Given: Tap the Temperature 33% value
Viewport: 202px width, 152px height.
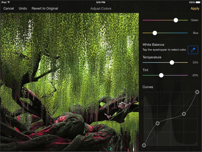Looking at the screenshot, I should pos(195,62).
